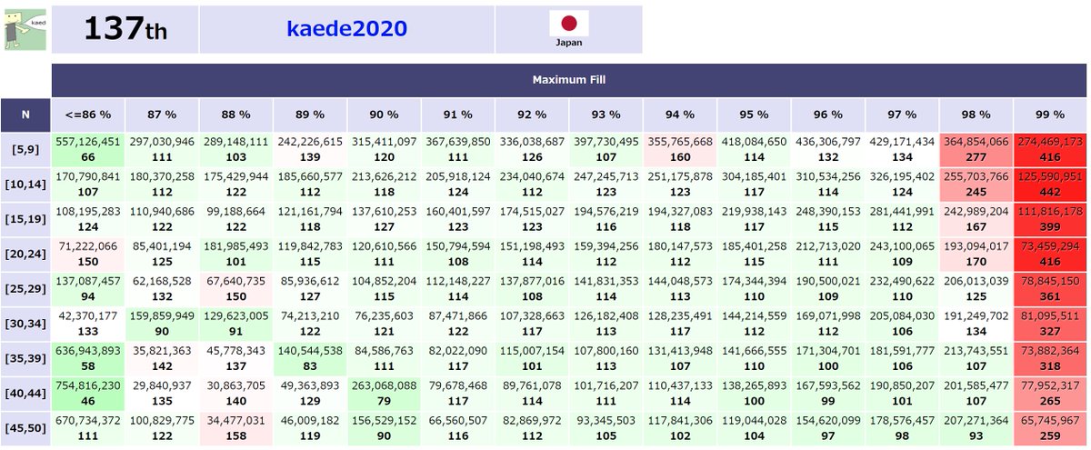Click the cell showing 181,985,493

tap(235, 253)
